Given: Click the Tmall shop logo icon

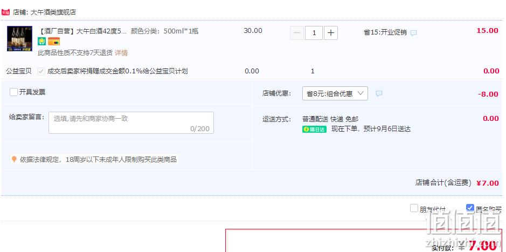Looking at the screenshot, I should (x=5, y=12).
